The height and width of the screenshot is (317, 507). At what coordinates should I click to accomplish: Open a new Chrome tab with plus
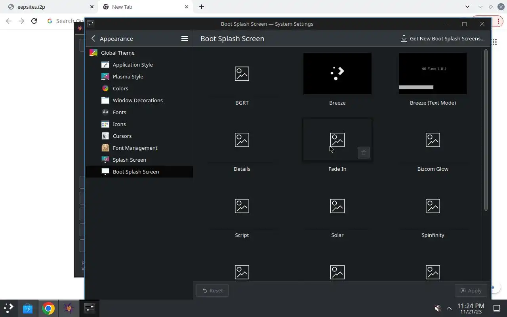[202, 7]
